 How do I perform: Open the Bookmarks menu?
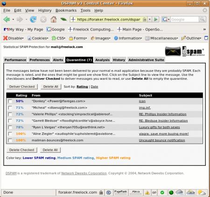[66, 10]
